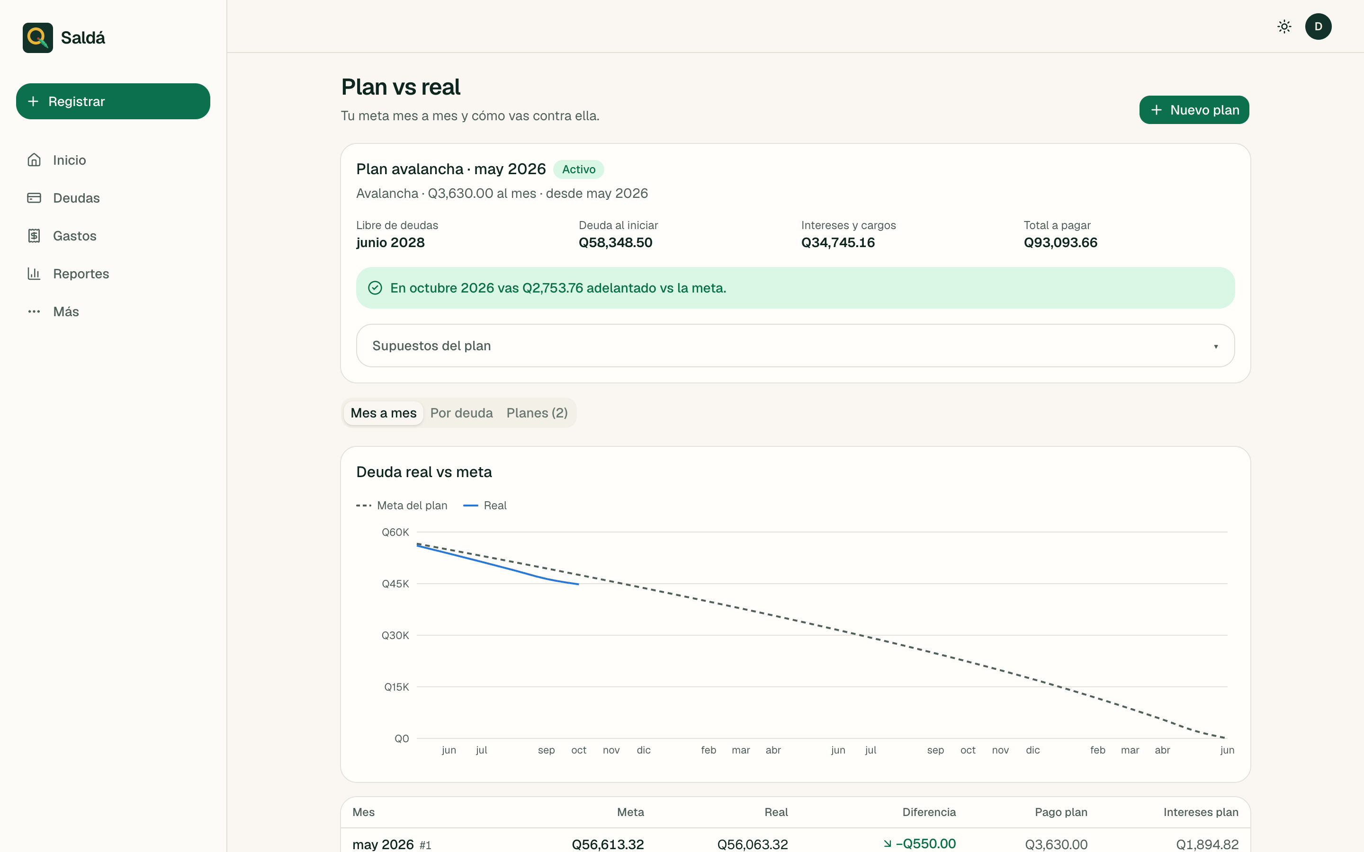Screen dimensions: 1364x852
Task: Click the Plan avalancha · may 2026 title
Action: click(x=451, y=169)
